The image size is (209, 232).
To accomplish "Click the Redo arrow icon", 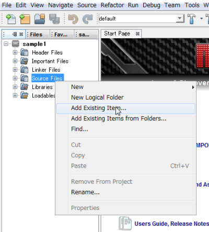I will click(87, 19).
